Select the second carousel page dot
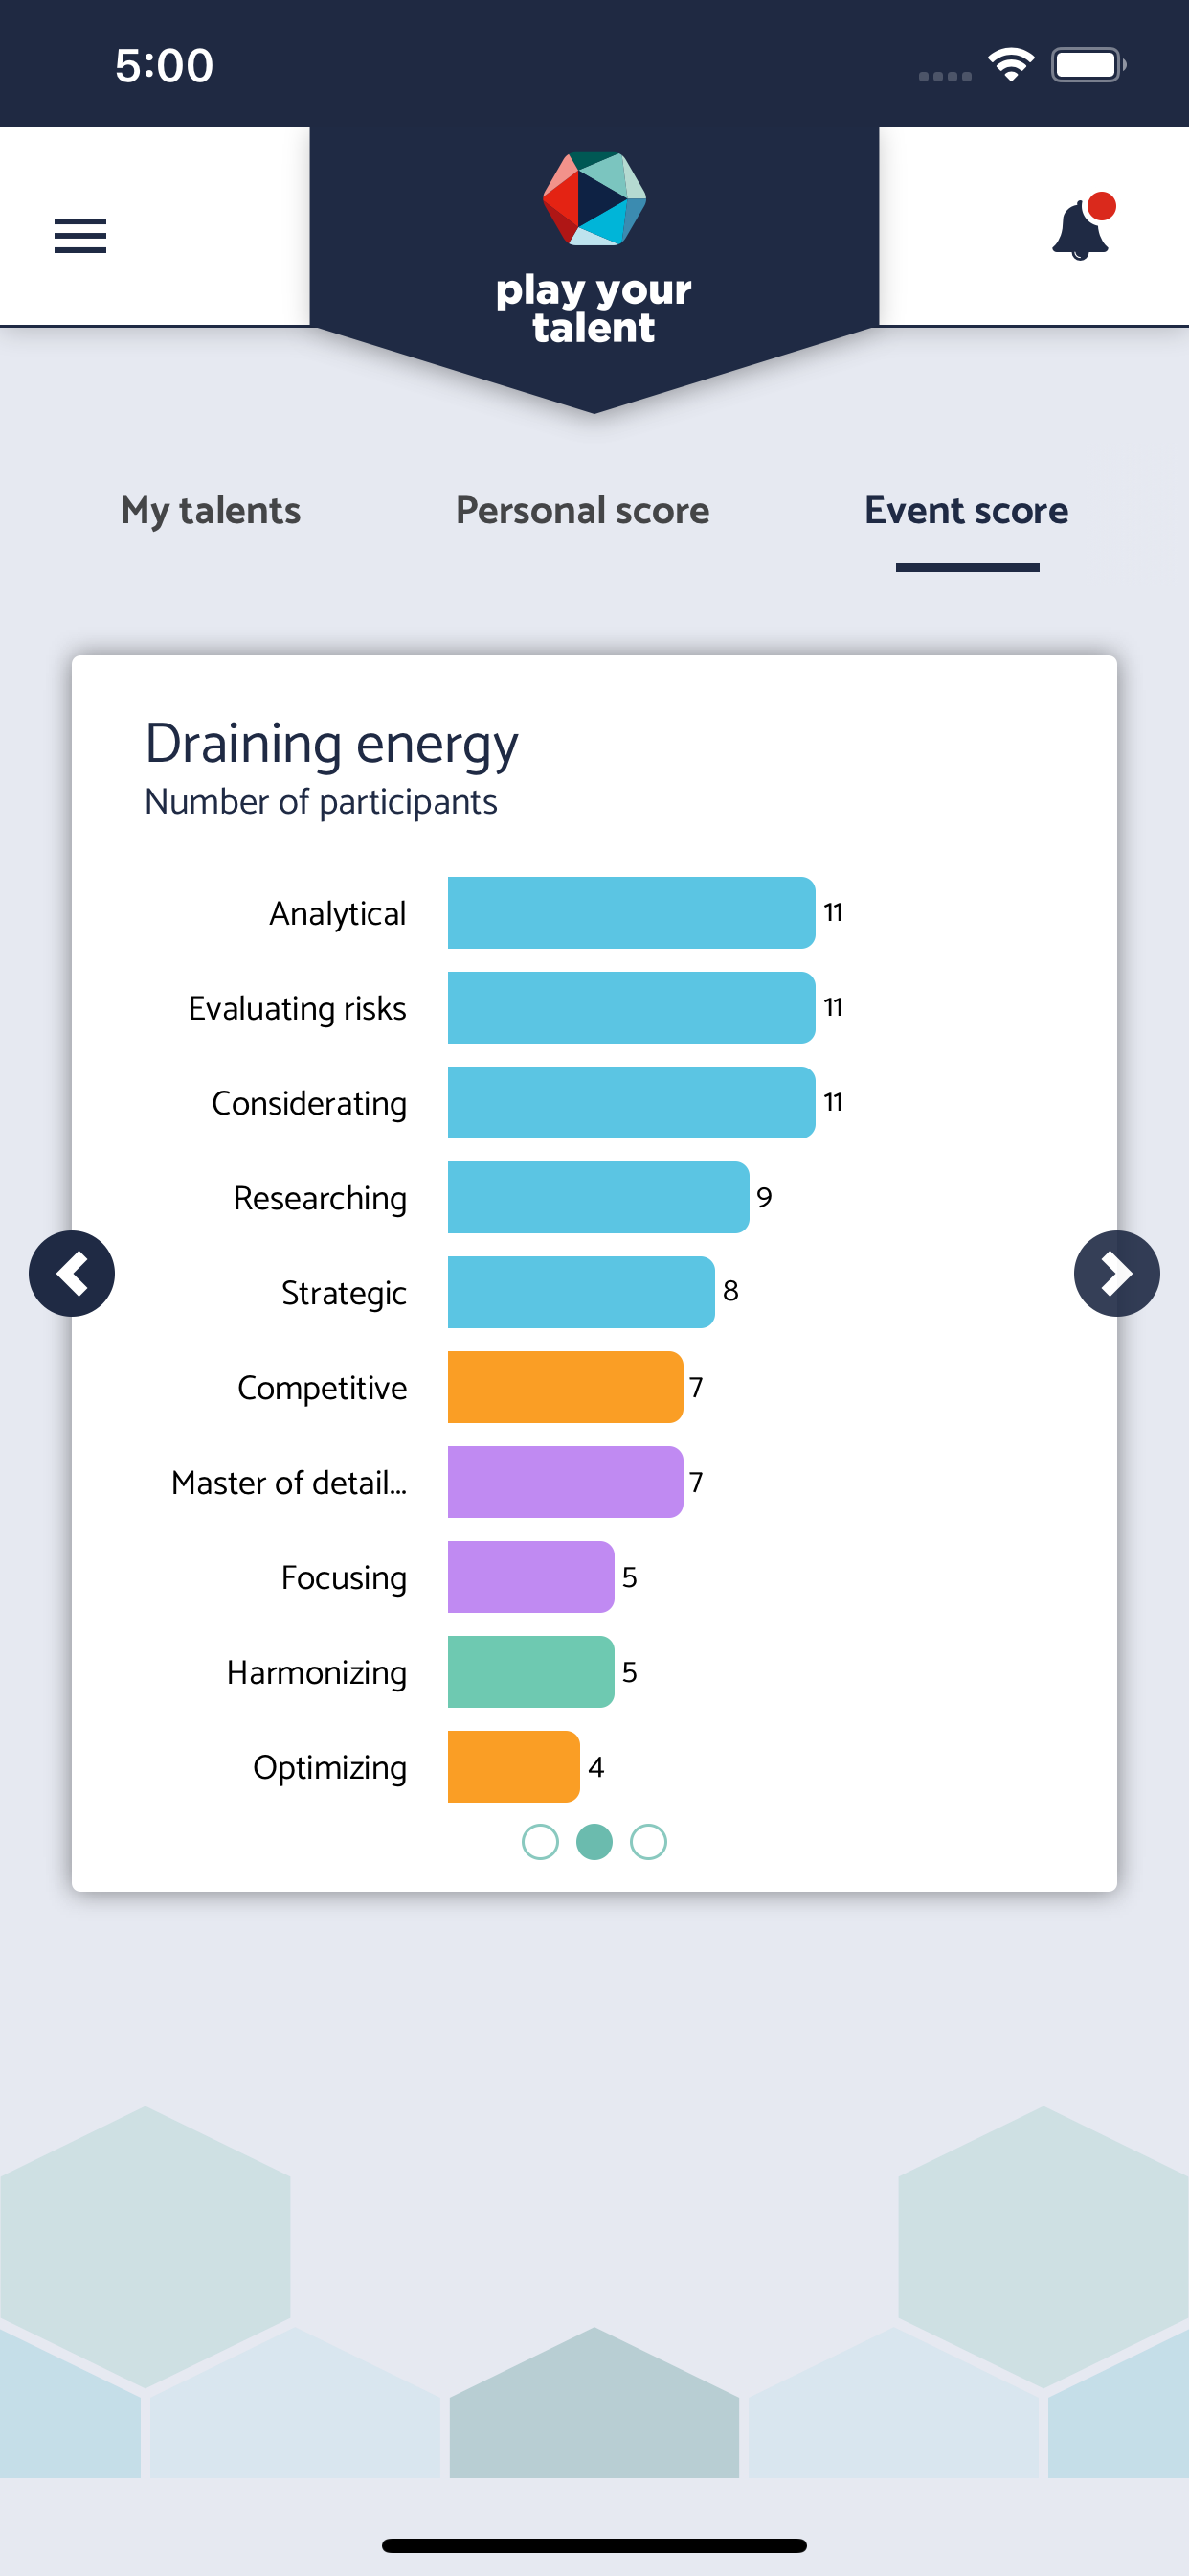 (594, 1841)
